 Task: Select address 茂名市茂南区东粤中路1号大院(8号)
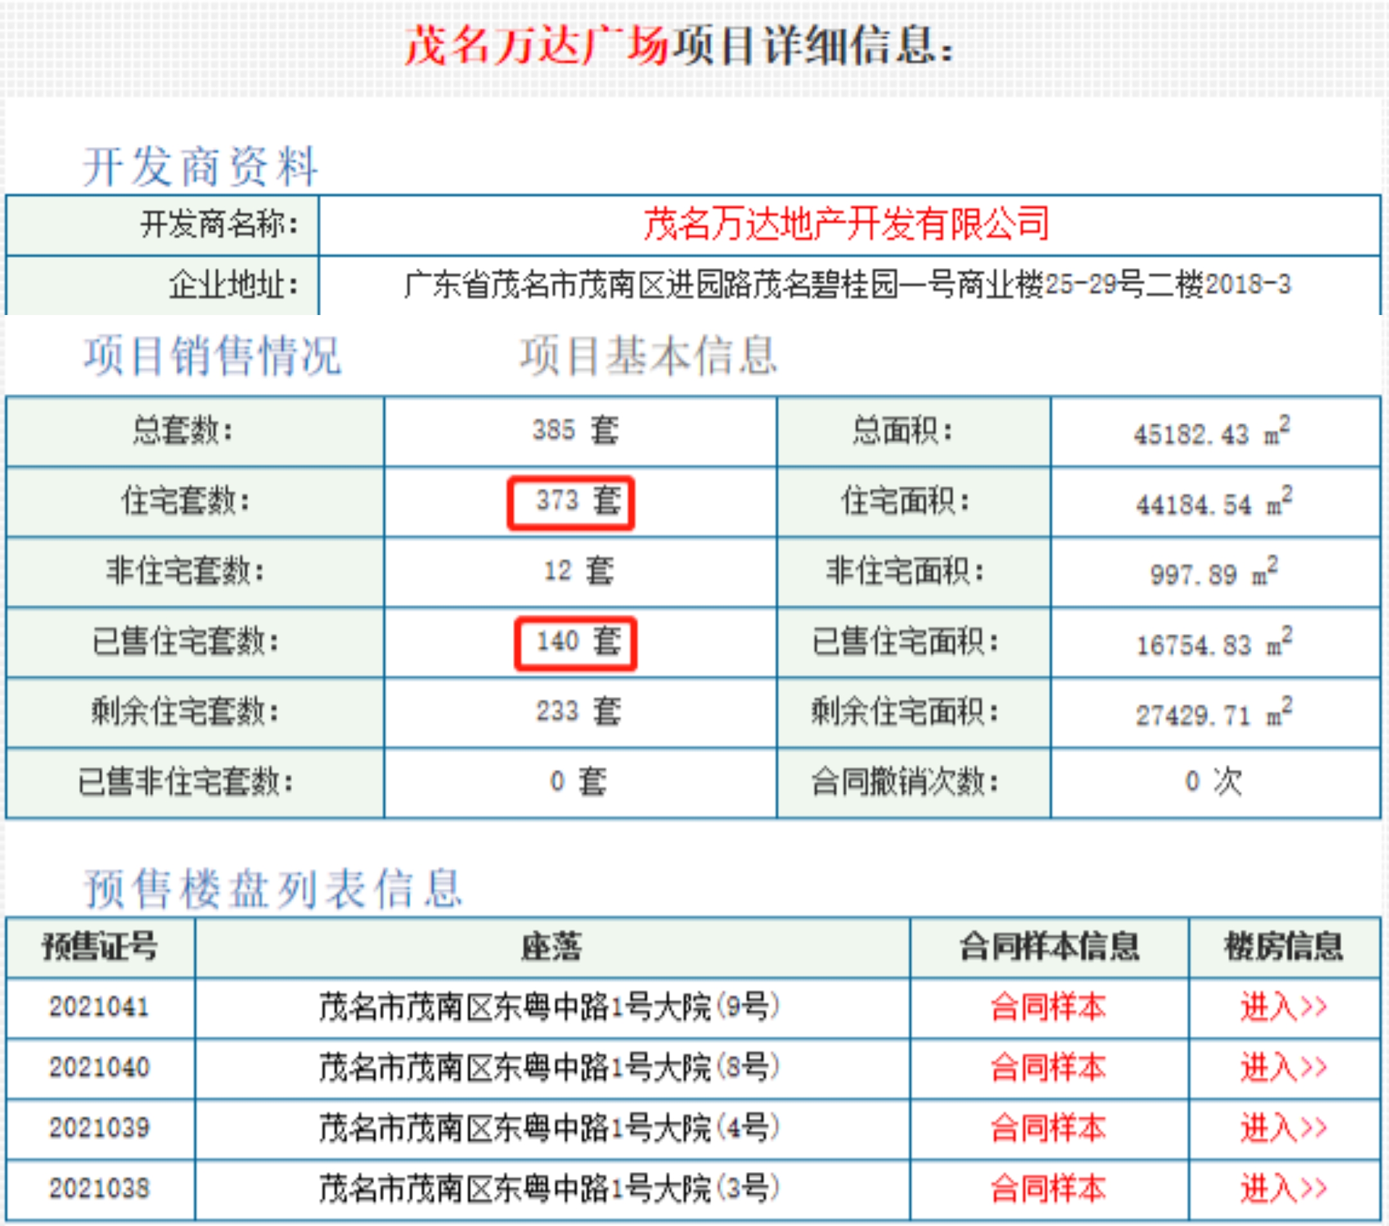point(550,1067)
